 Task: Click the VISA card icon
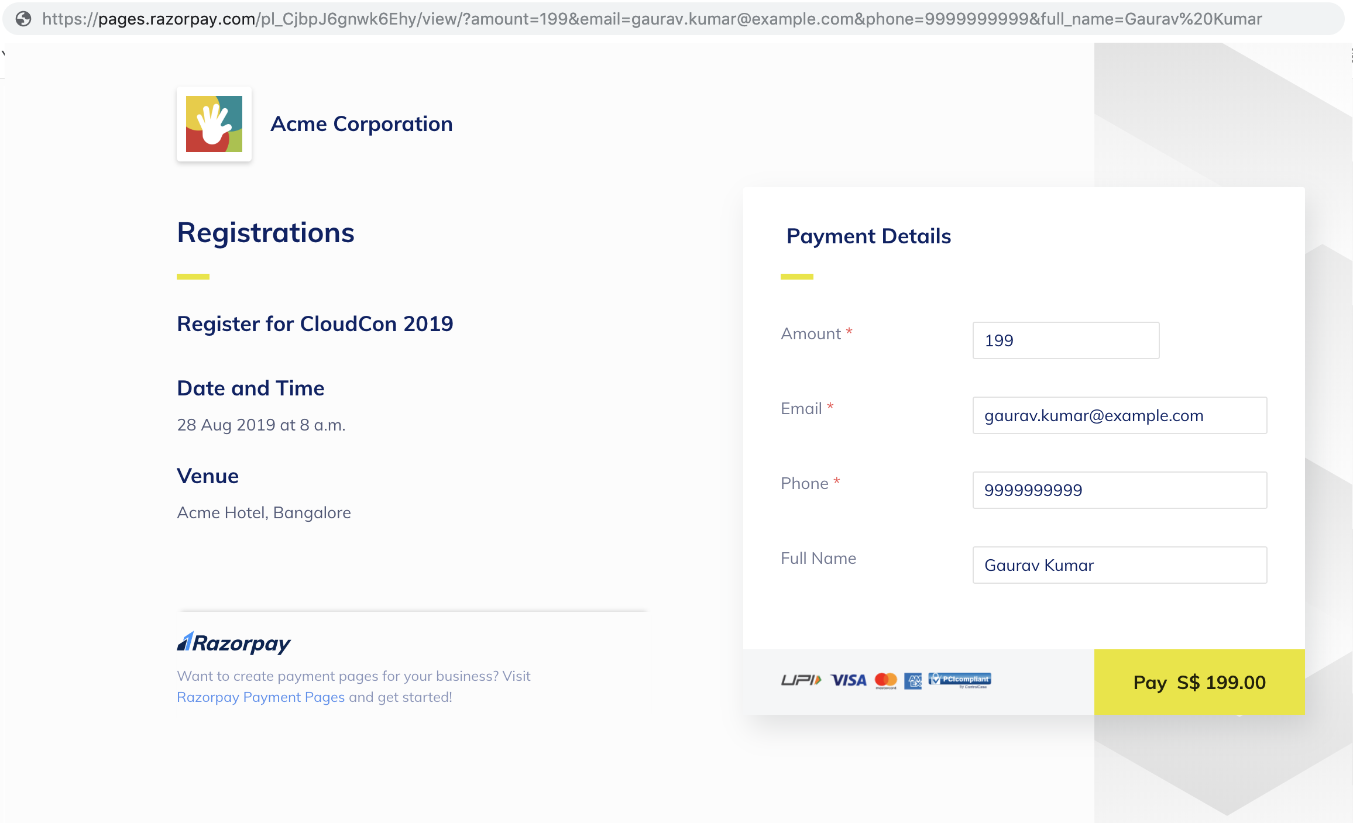pyautogui.click(x=849, y=680)
